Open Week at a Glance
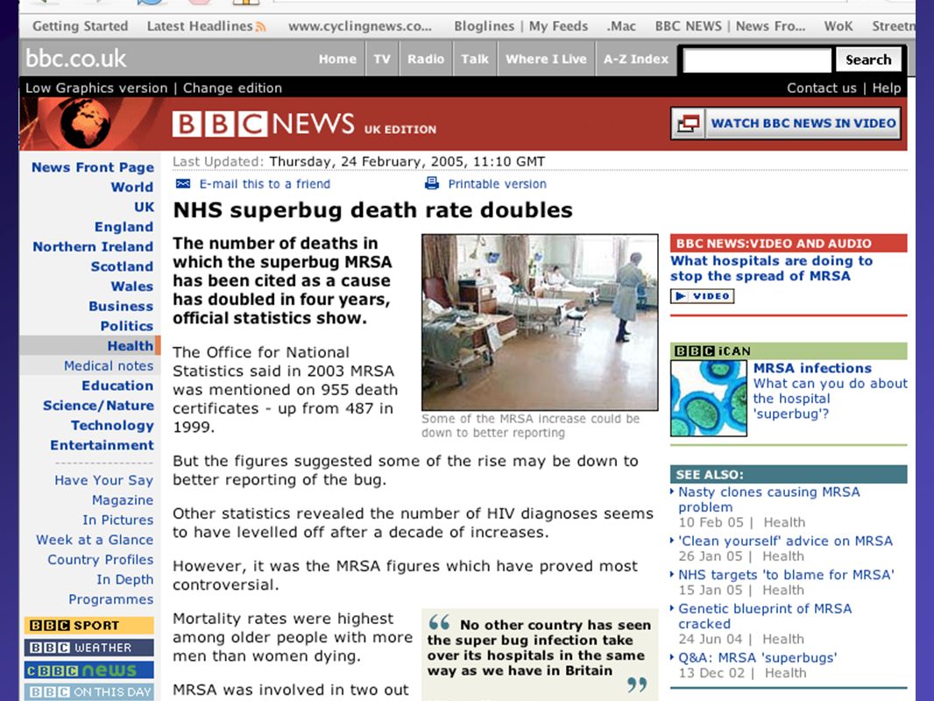934x701 pixels. 95,540
